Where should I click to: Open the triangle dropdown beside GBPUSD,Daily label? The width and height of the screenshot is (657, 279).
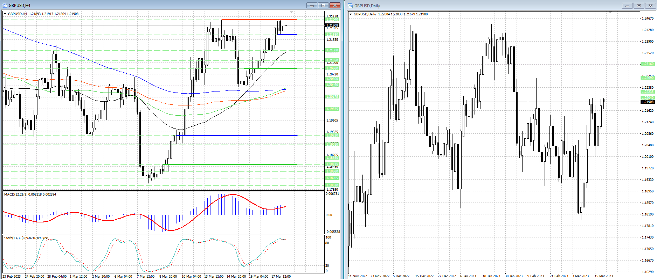(351, 14)
